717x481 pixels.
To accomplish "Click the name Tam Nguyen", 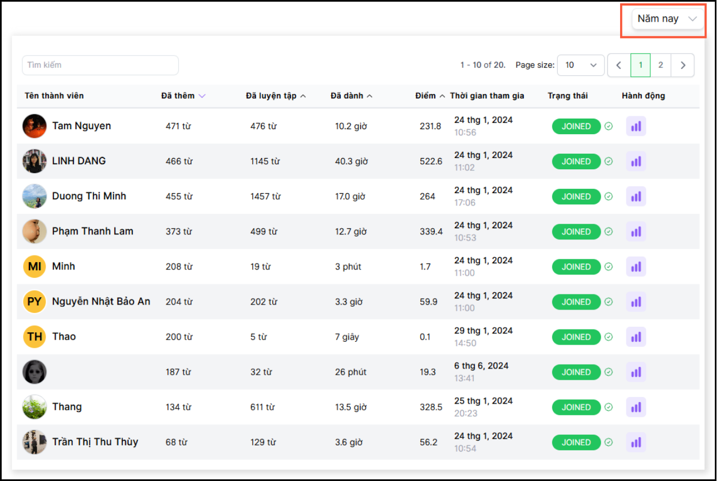I will 81,126.
